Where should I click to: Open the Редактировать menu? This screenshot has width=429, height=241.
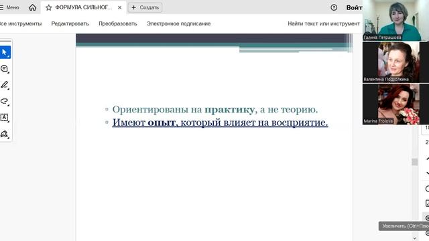[70, 23]
